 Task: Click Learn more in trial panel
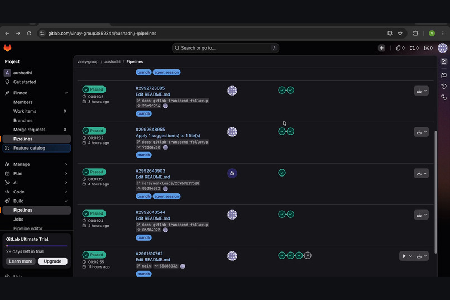coord(21,261)
